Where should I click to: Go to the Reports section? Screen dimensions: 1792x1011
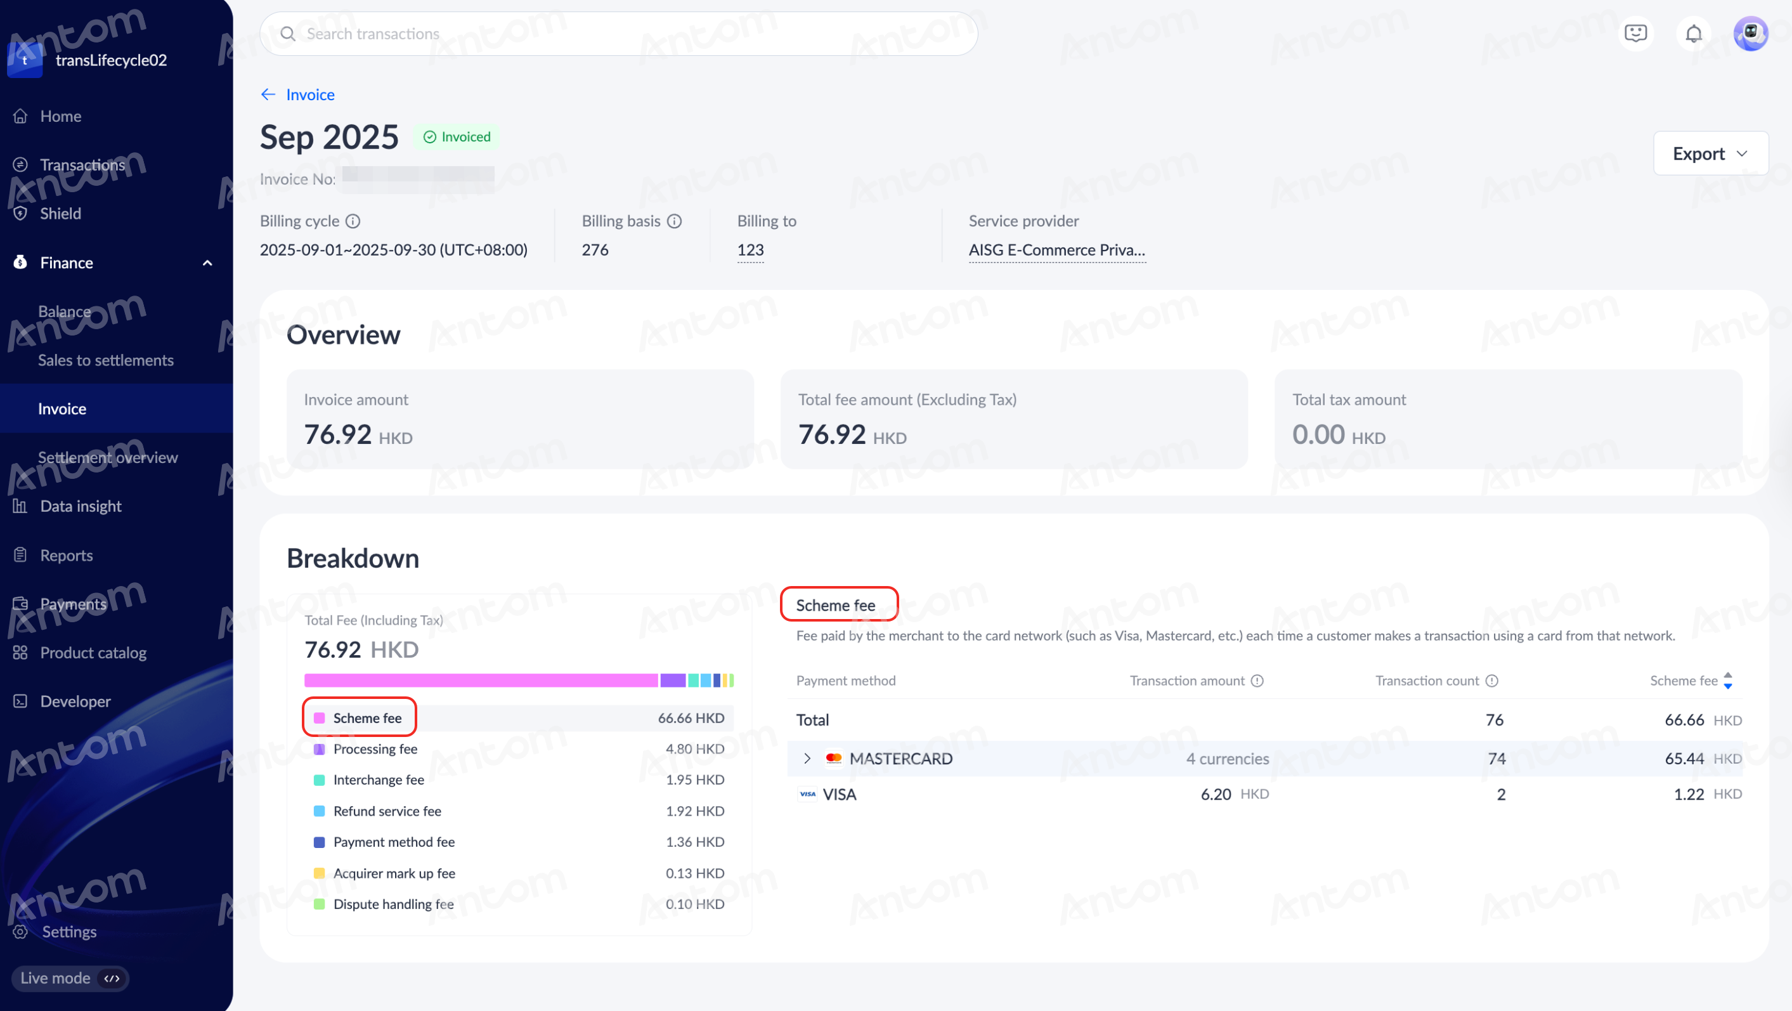tap(66, 555)
